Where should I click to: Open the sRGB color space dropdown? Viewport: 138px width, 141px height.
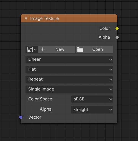pos(92,99)
